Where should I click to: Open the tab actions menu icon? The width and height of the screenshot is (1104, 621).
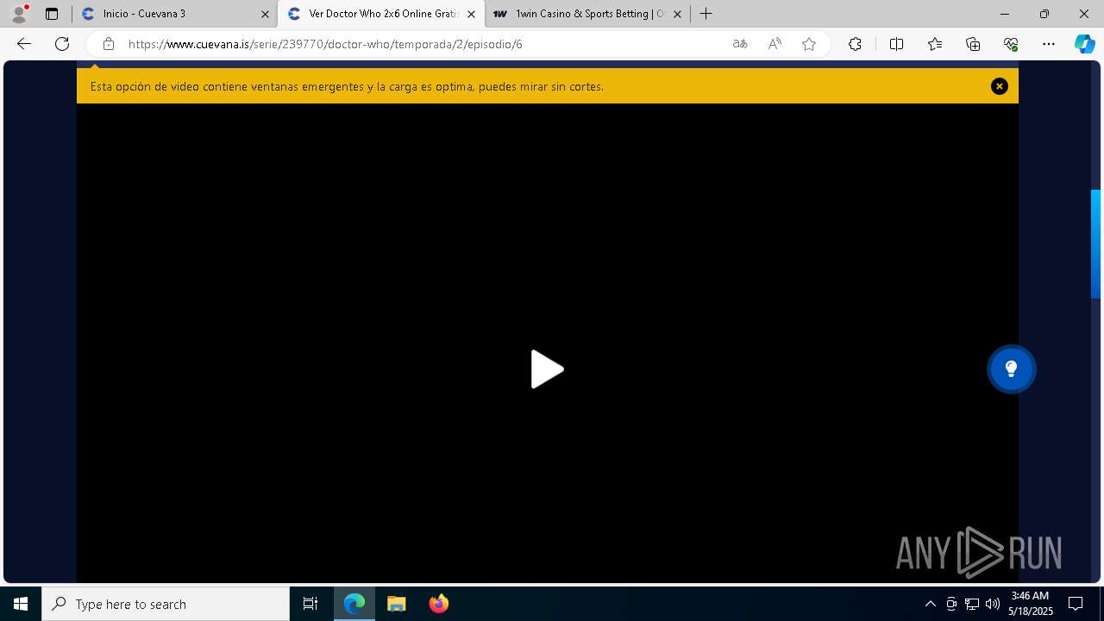[52, 14]
